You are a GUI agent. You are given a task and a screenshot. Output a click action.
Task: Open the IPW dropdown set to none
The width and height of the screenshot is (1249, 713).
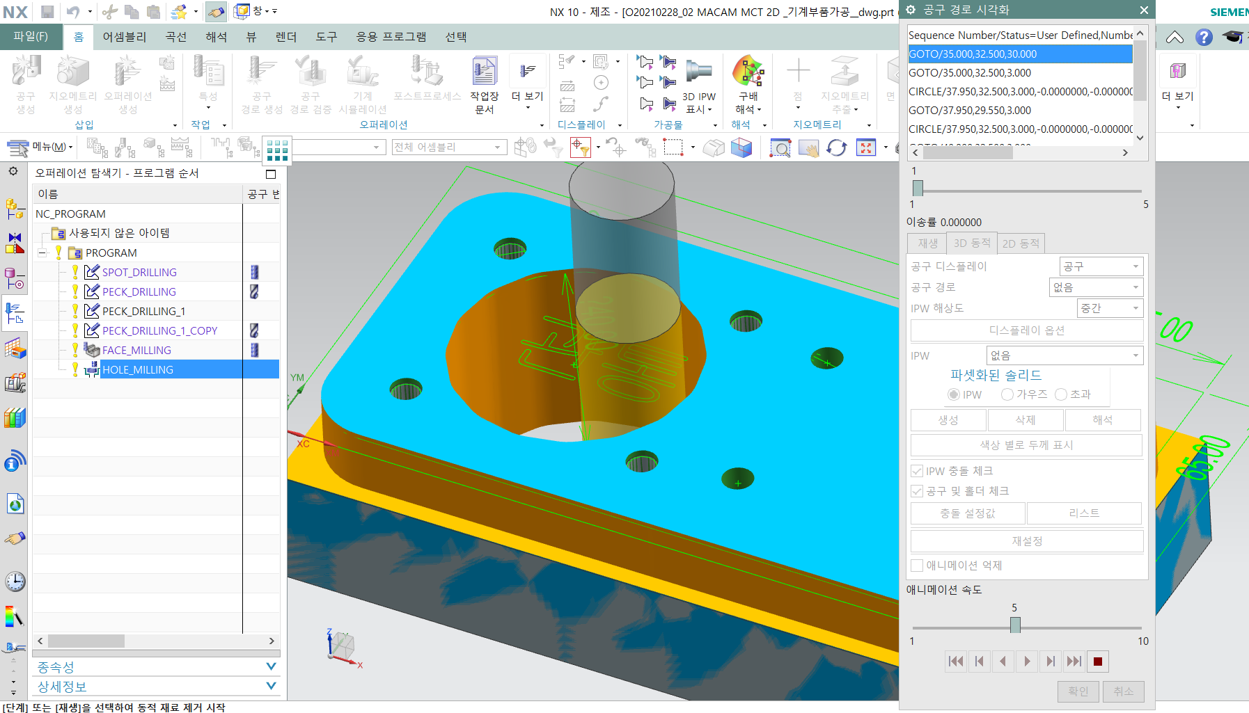click(x=1065, y=355)
